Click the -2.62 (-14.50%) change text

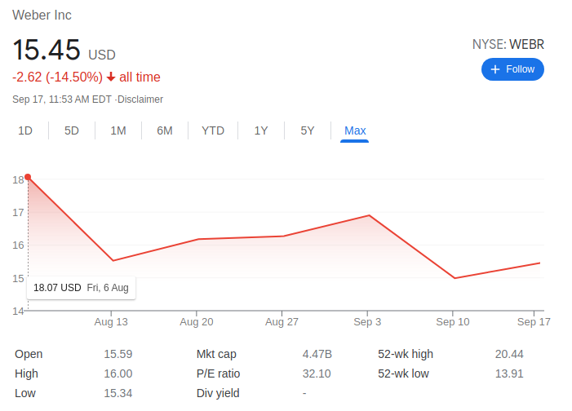pyautogui.click(x=57, y=77)
